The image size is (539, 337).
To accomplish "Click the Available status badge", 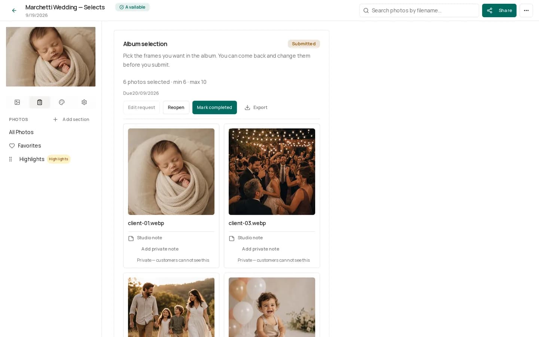I will pos(133,7).
